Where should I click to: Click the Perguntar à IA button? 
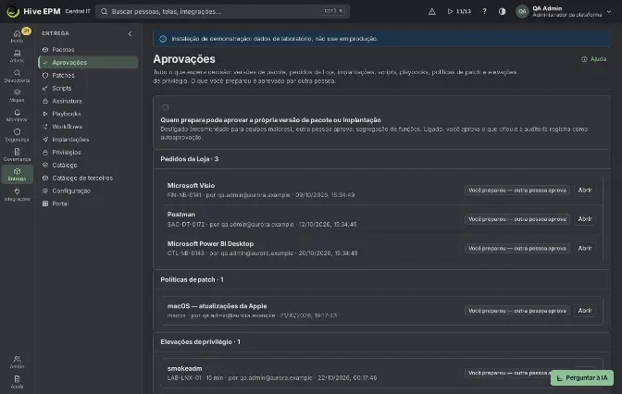[x=582, y=377]
